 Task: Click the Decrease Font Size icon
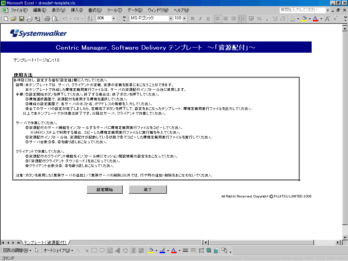click(x=335, y=19)
